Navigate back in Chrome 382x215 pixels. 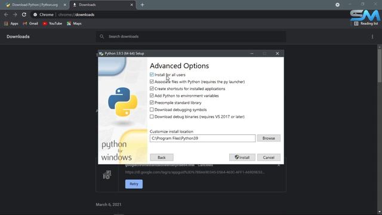coord(6,14)
